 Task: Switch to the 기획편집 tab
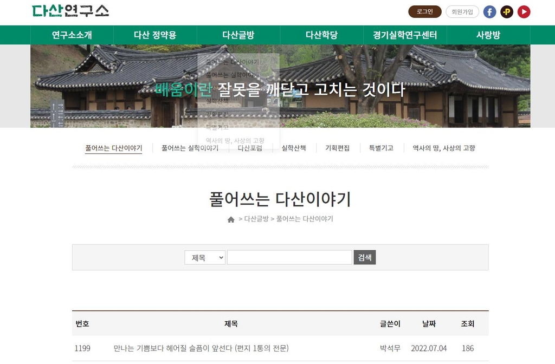click(337, 148)
